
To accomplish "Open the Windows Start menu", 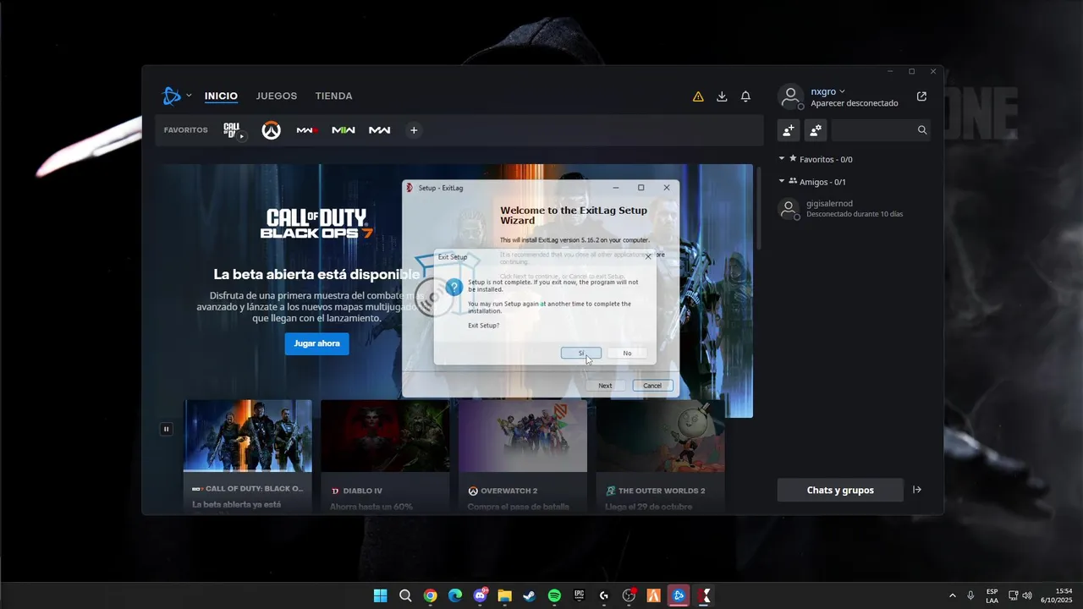I will coord(381,595).
